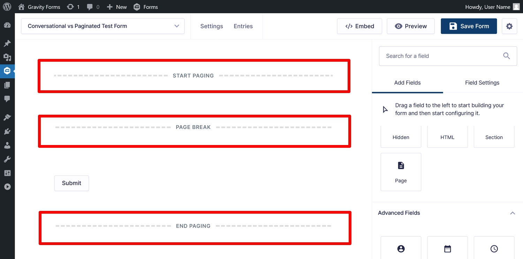
Task: Click the Embed button
Action: click(359, 26)
